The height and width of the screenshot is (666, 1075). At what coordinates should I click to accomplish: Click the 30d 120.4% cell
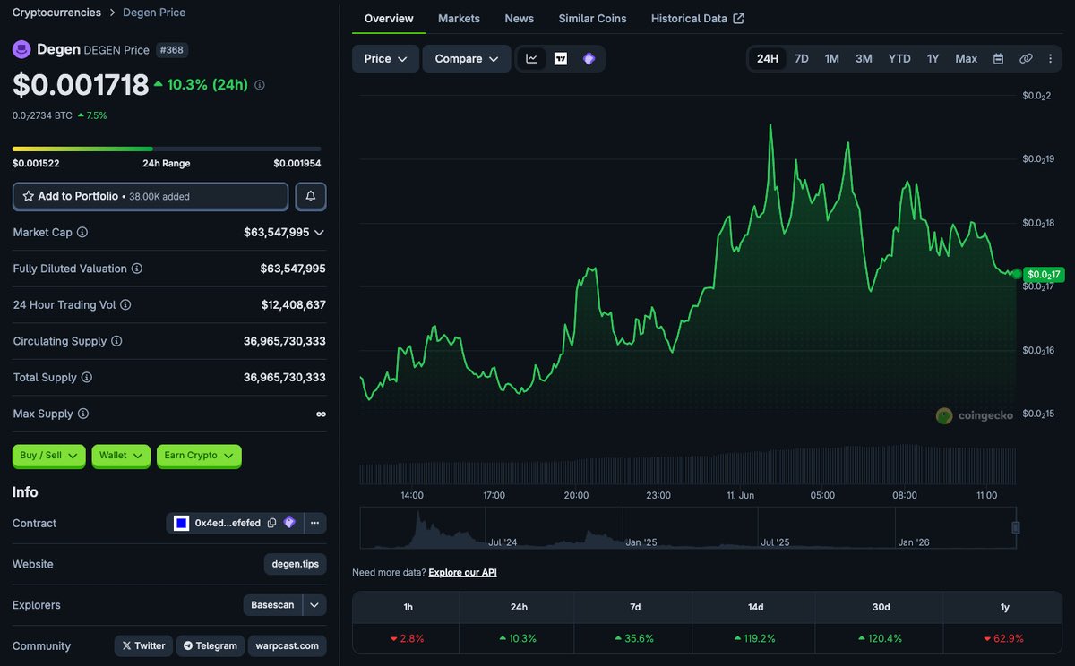click(880, 638)
